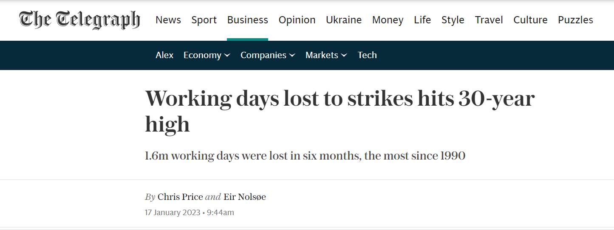
Task: Expand the Markets dropdown chevron
Action: tap(344, 55)
